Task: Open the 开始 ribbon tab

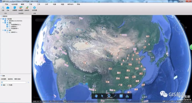Action: [x=6, y=4]
